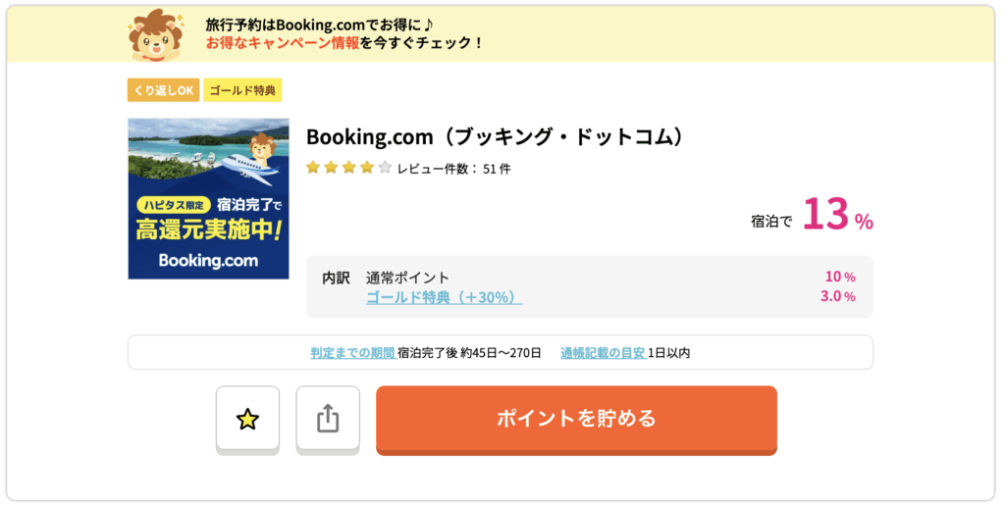Image resolution: width=1005 pixels, height=509 pixels.
Task: Click the 内訳 breakdown label
Action: tap(336, 278)
